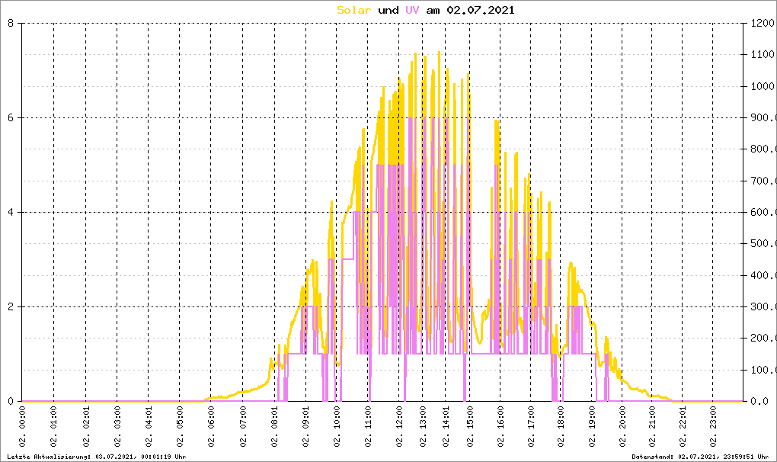Click left axis value 0
777x462 pixels.
(x=11, y=401)
